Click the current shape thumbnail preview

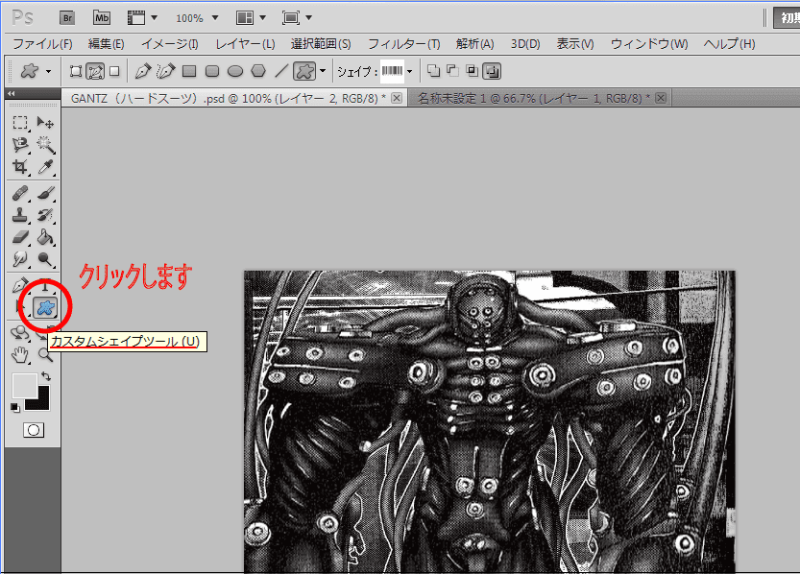tap(392, 71)
